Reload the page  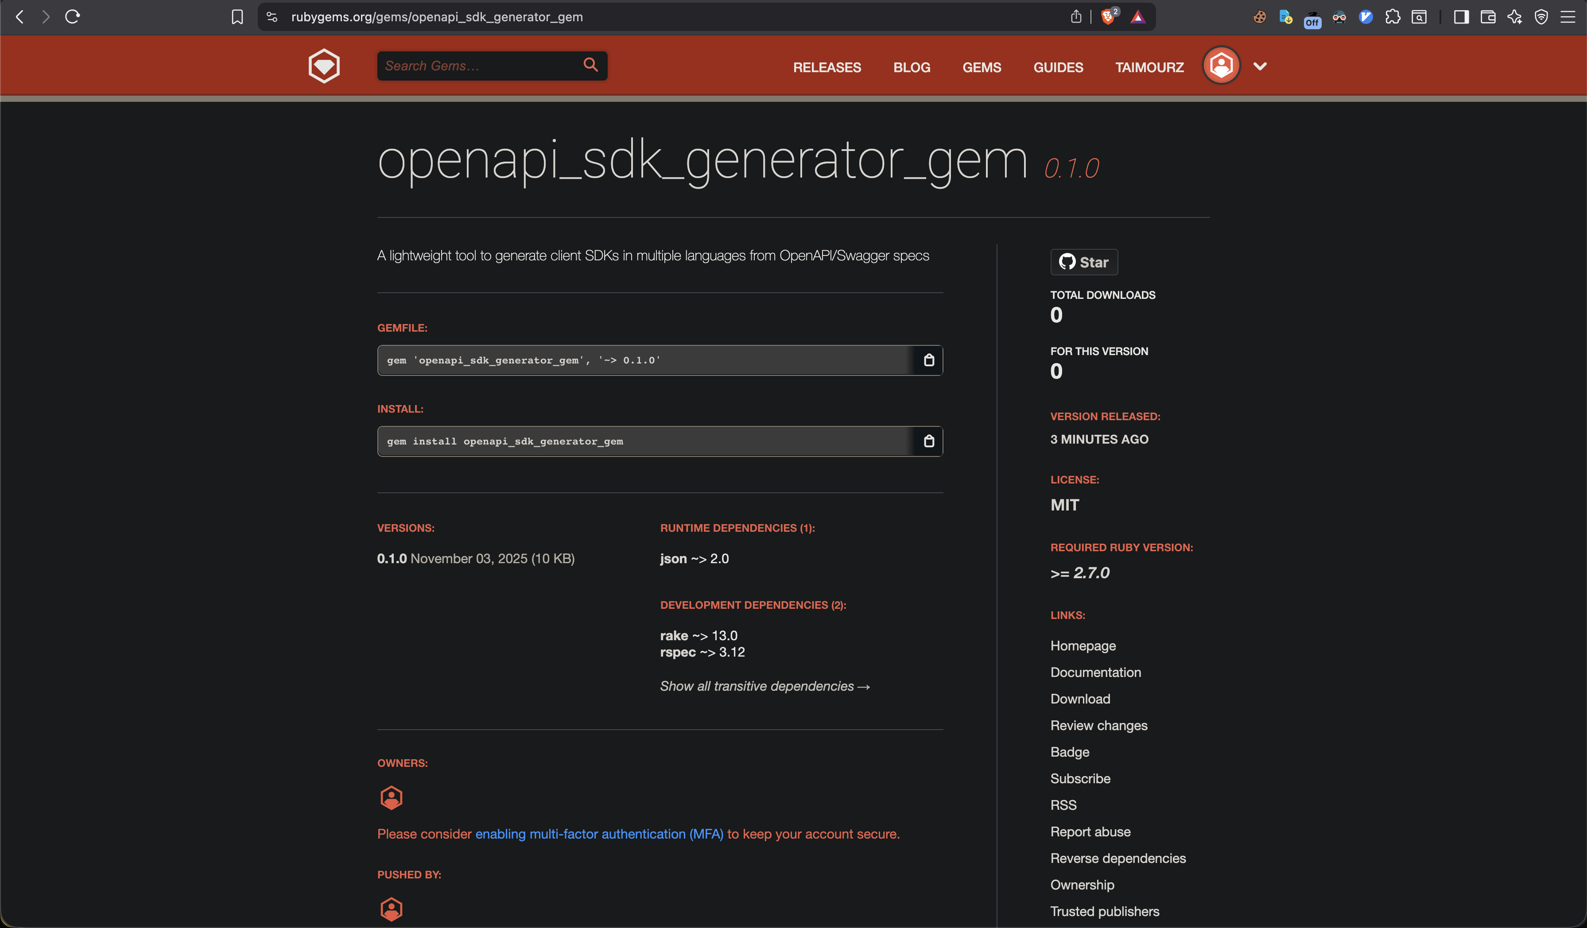(x=73, y=17)
